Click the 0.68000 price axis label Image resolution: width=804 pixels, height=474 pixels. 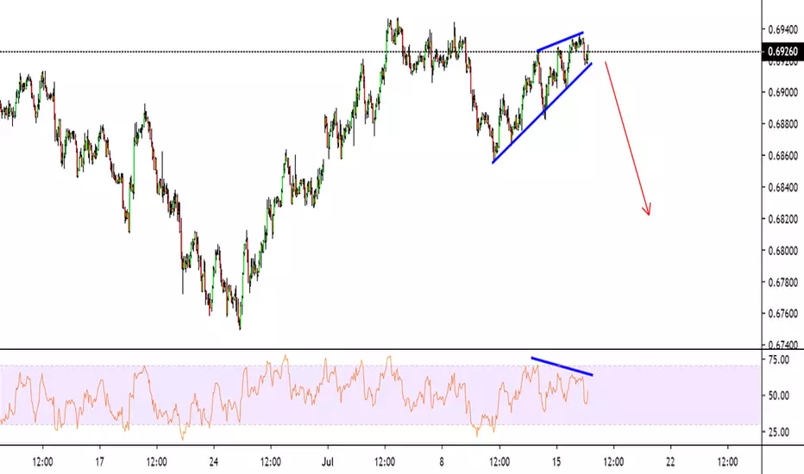coord(782,251)
